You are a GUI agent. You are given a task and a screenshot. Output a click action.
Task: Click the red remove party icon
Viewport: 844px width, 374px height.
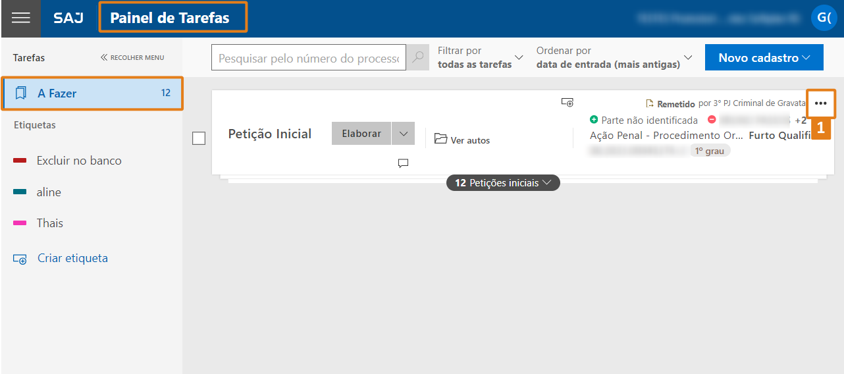[712, 120]
